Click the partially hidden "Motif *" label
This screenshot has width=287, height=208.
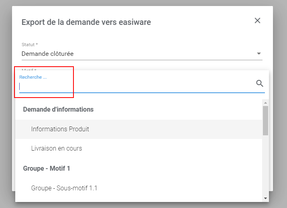tap(29, 69)
